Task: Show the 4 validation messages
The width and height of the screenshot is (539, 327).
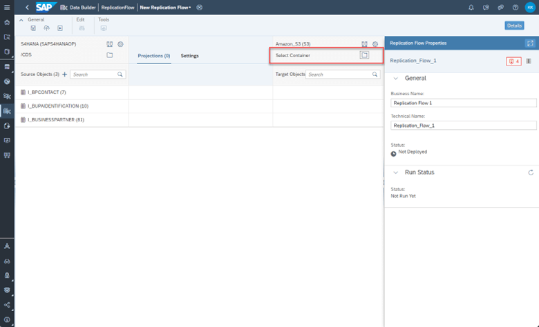Action: (x=513, y=61)
